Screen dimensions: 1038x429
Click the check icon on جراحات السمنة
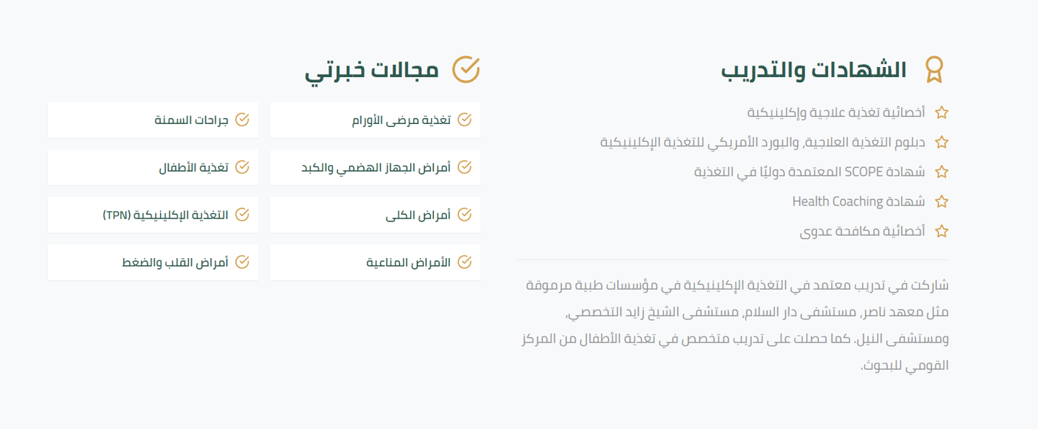tap(242, 120)
